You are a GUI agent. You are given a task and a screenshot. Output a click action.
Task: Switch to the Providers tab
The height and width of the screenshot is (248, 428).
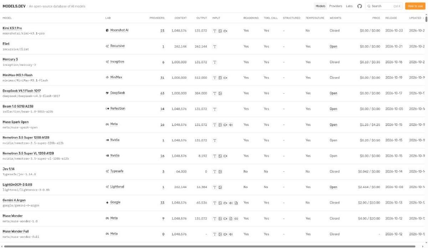pos(336,6)
